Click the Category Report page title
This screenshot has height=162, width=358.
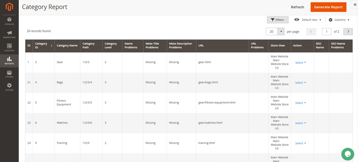click(45, 7)
